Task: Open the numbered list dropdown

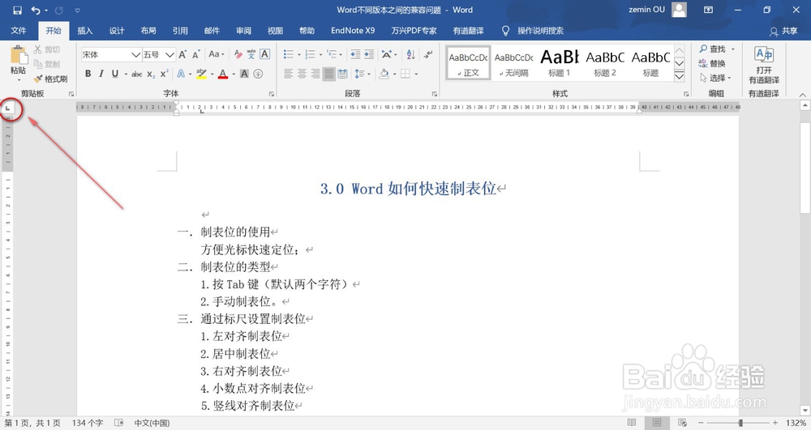Action: click(320, 54)
